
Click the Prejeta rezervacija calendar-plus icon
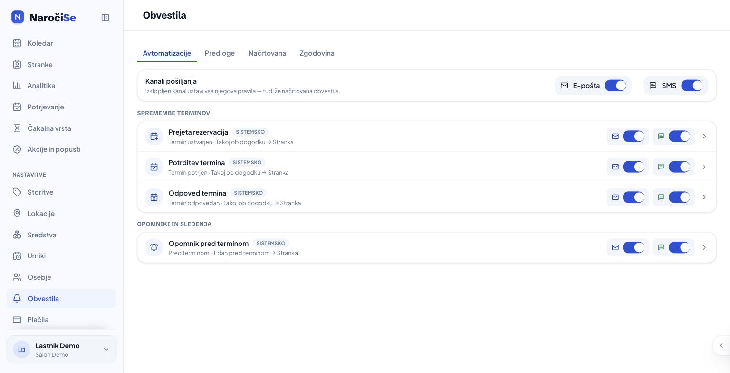154,137
